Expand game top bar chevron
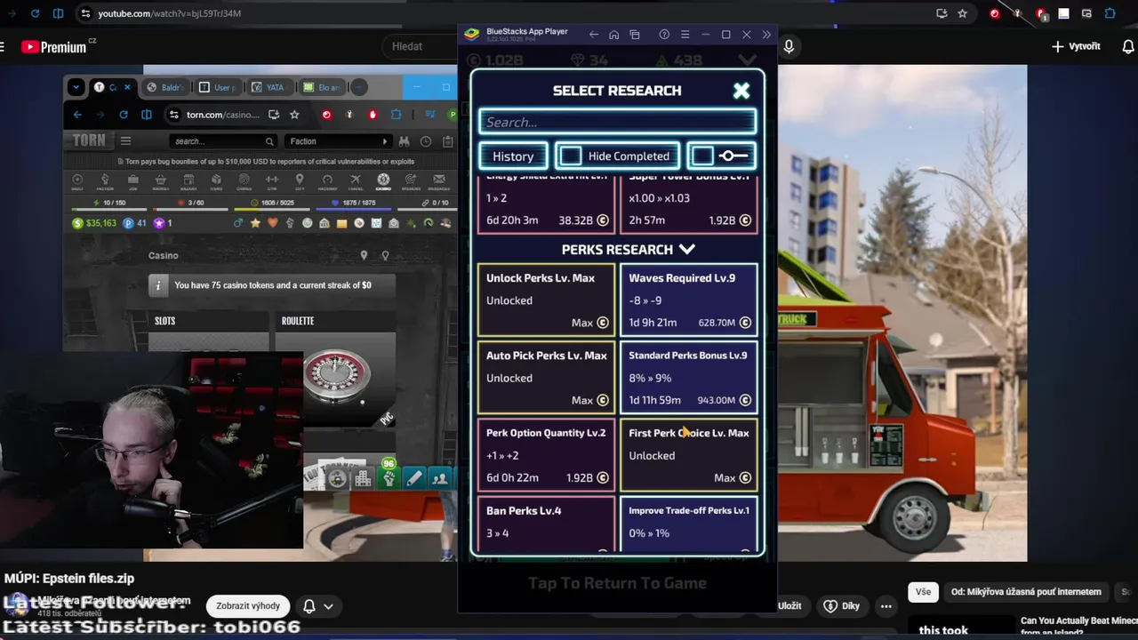The height and width of the screenshot is (640, 1138). click(x=748, y=60)
